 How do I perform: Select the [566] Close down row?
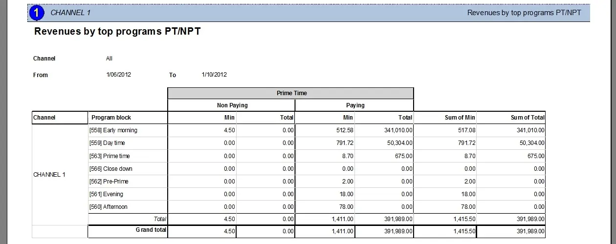coord(110,169)
